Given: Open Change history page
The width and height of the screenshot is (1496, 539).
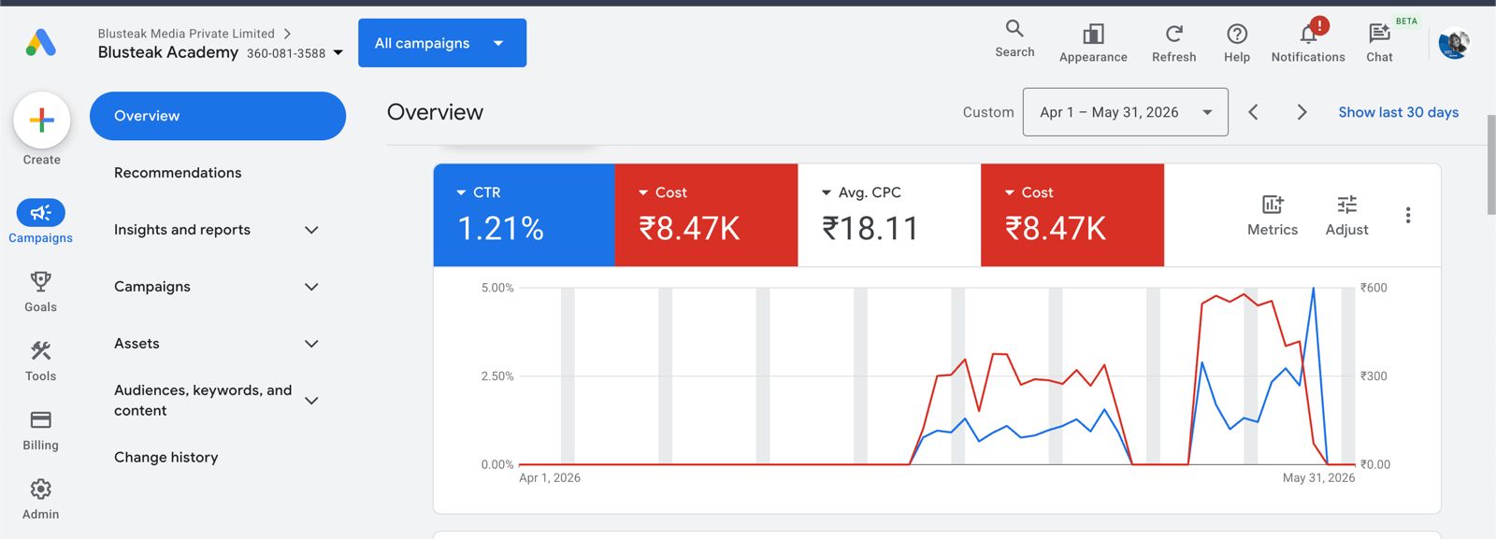Looking at the screenshot, I should [166, 457].
